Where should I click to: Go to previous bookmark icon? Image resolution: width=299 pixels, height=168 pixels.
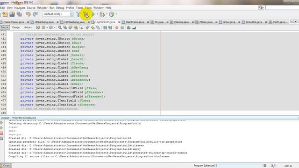[87, 28]
